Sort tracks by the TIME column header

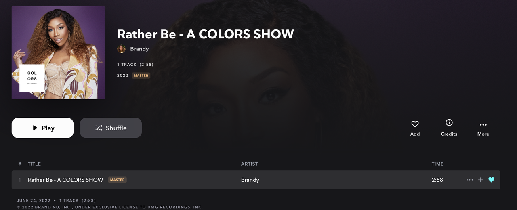click(x=437, y=164)
